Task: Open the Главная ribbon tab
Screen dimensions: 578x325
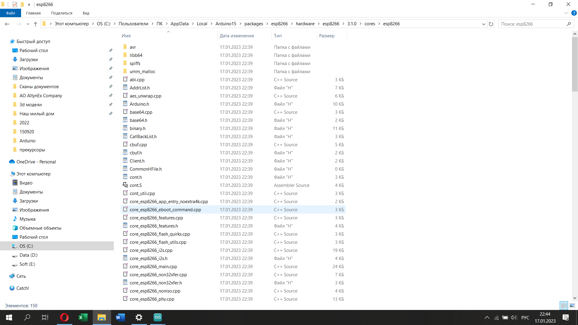Action: coord(33,13)
